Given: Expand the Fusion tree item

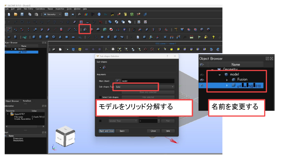Looking at the screenshot, I should [x=227, y=80].
